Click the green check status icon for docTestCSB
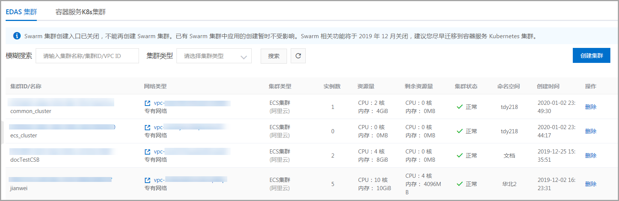This screenshot has height=201, width=619. click(459, 156)
